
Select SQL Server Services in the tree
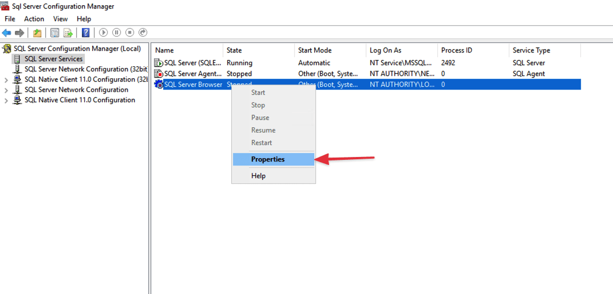(x=53, y=59)
